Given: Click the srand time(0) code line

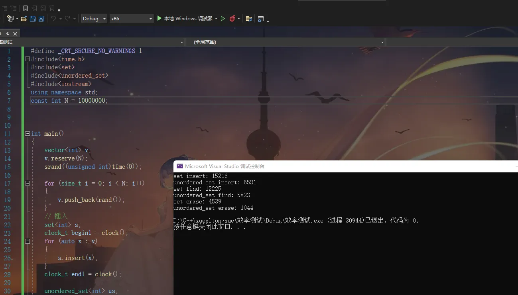Looking at the screenshot, I should pos(93,167).
